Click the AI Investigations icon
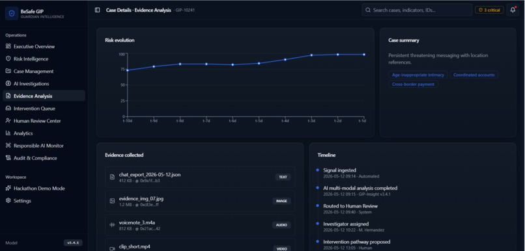Screen dimensions: 525x251 coord(8,83)
